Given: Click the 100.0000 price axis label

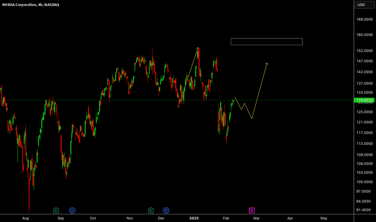Looking at the screenshot, I should point(364,182).
